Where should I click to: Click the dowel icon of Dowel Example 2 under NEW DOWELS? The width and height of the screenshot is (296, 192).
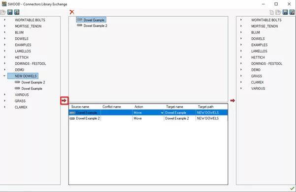(x=17, y=82)
